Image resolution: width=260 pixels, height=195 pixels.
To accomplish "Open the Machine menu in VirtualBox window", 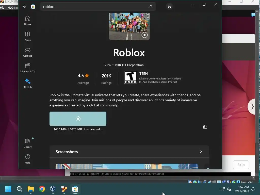I will pyautogui.click(x=12, y=8).
